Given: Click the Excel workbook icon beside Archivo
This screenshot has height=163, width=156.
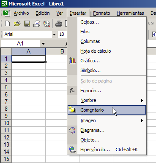Looking at the screenshot, I should point(6,13).
